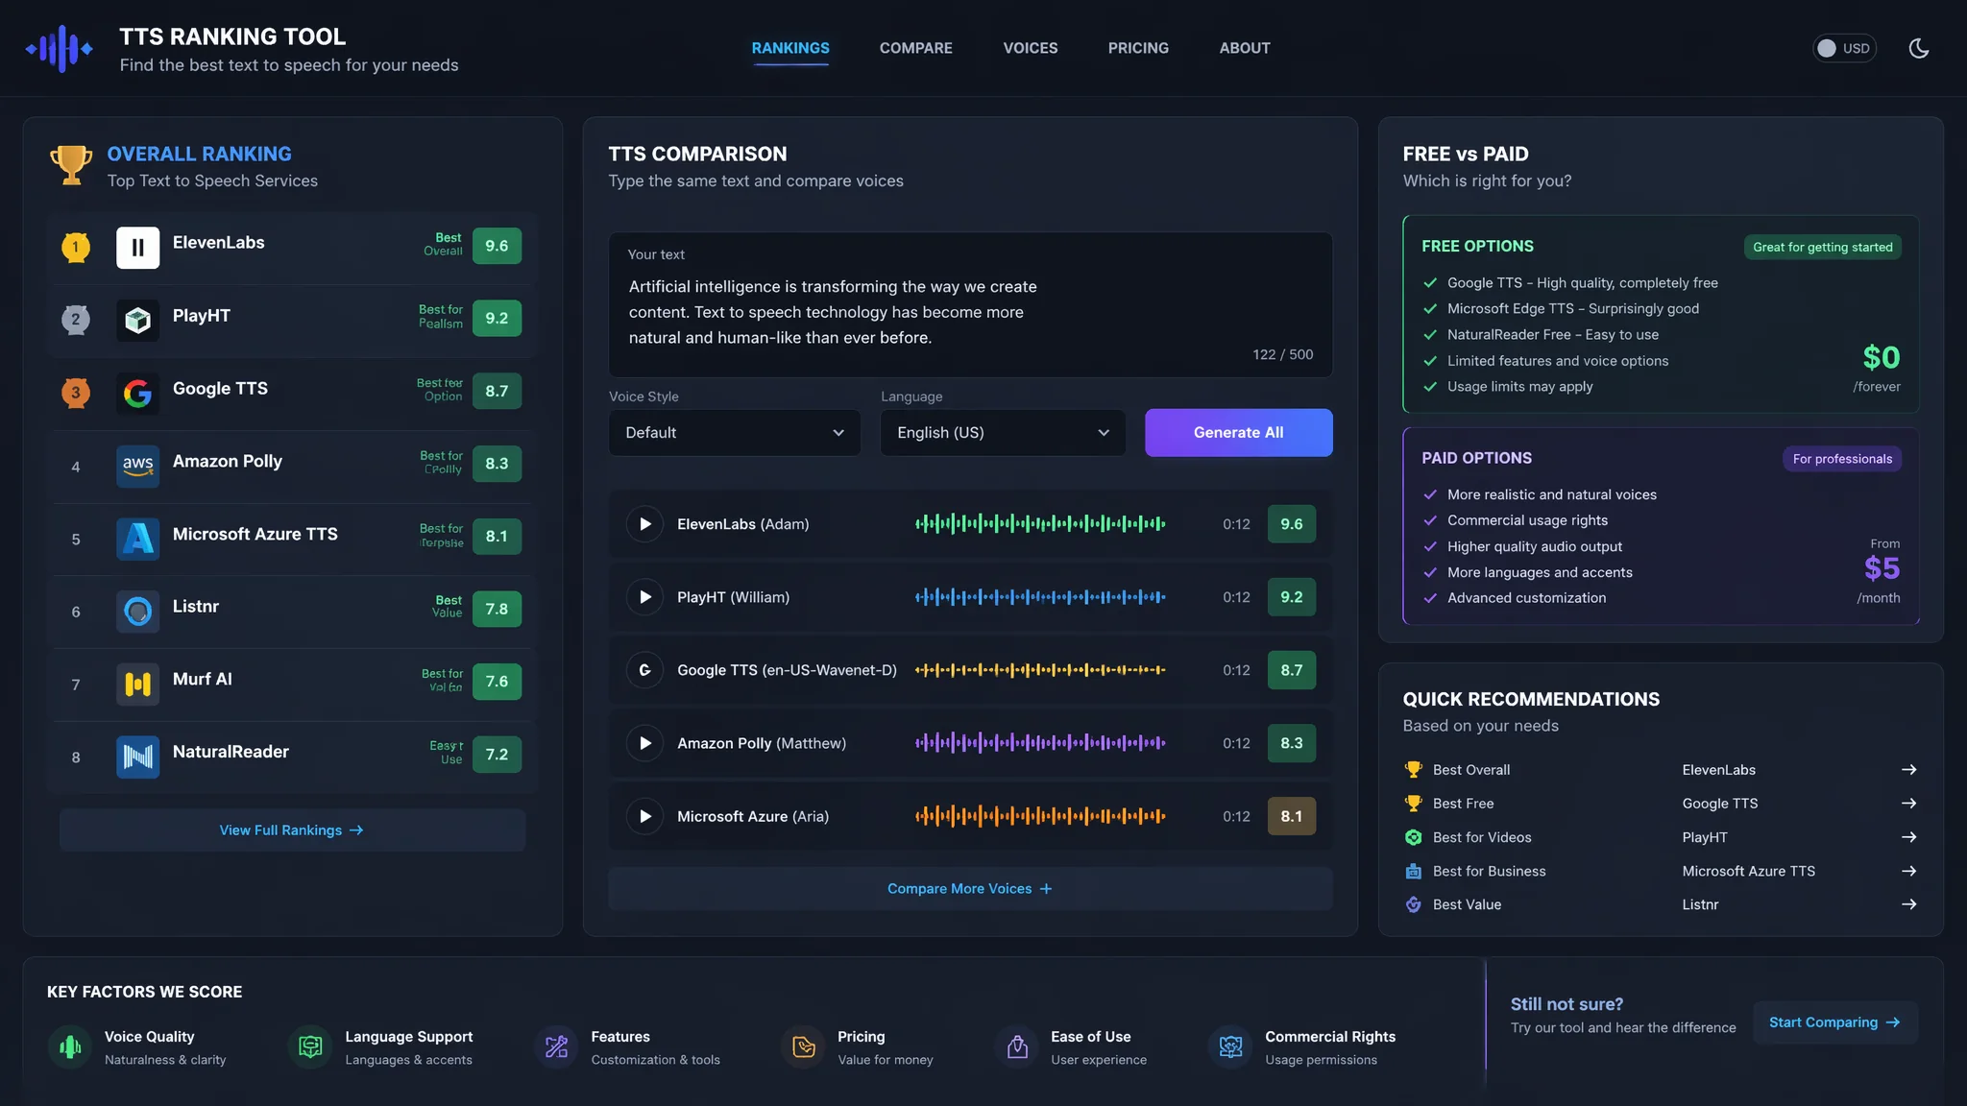Click the PlayHT logo in the ranking list
The height and width of the screenshot is (1106, 1967).
137,320
